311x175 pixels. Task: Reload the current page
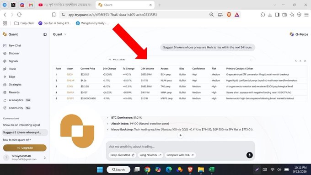tap(19, 15)
